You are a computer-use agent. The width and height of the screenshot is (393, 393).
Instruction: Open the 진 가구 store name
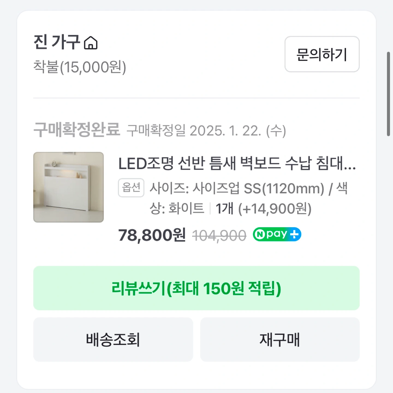pyautogui.click(x=56, y=42)
